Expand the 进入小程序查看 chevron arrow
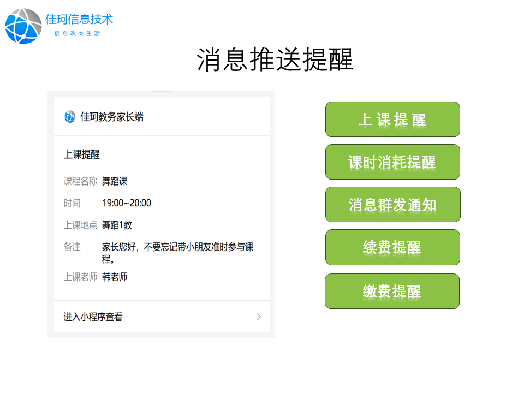 click(259, 317)
